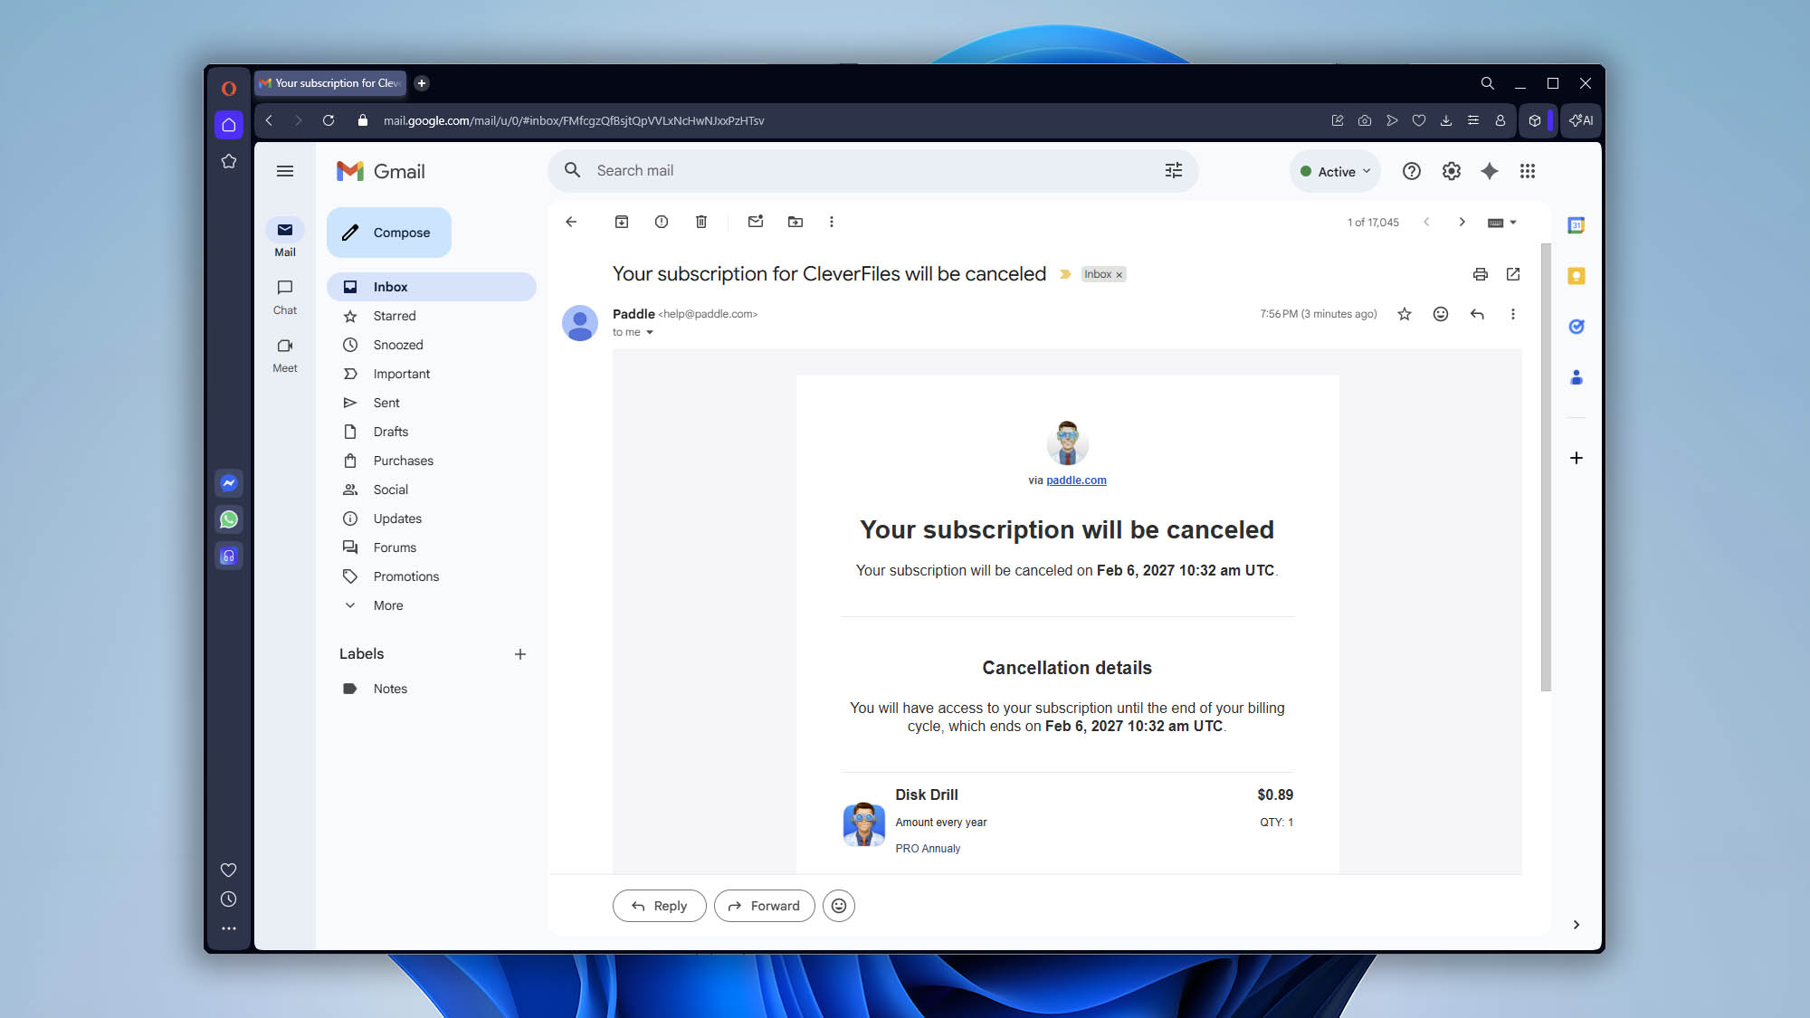Open the Move to folder icon

click(x=795, y=222)
